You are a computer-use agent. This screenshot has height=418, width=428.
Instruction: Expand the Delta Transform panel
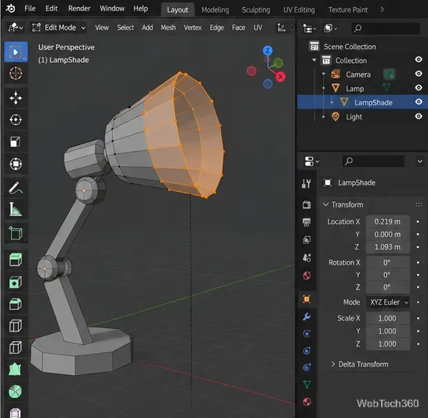coord(332,364)
